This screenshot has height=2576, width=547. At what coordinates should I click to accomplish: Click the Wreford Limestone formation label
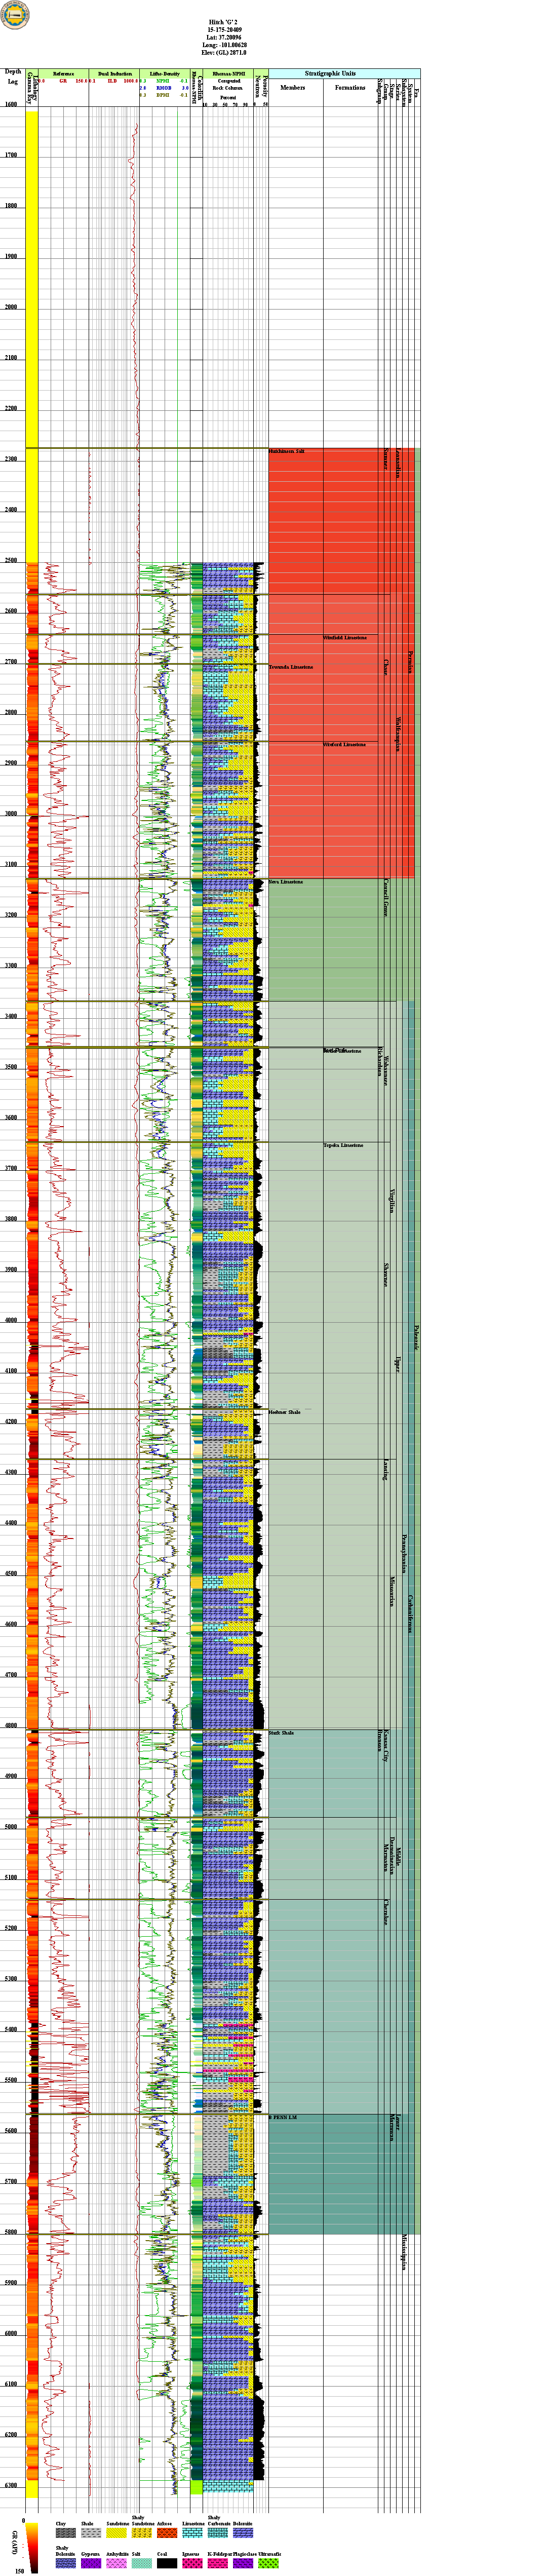click(345, 744)
